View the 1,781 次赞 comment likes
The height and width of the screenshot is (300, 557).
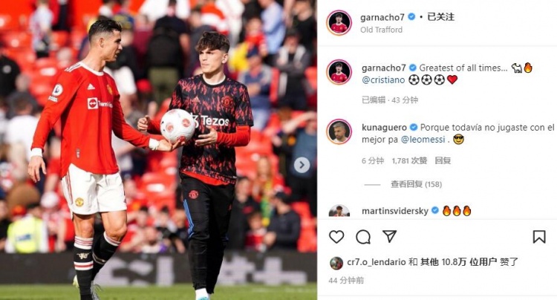(409, 161)
